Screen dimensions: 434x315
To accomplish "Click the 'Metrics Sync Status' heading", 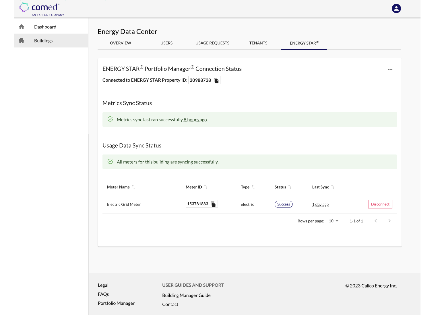I will (x=127, y=103).
